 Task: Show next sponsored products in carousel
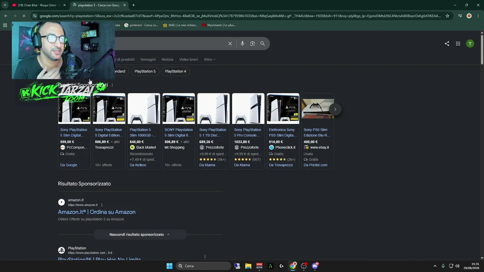tap(335, 109)
